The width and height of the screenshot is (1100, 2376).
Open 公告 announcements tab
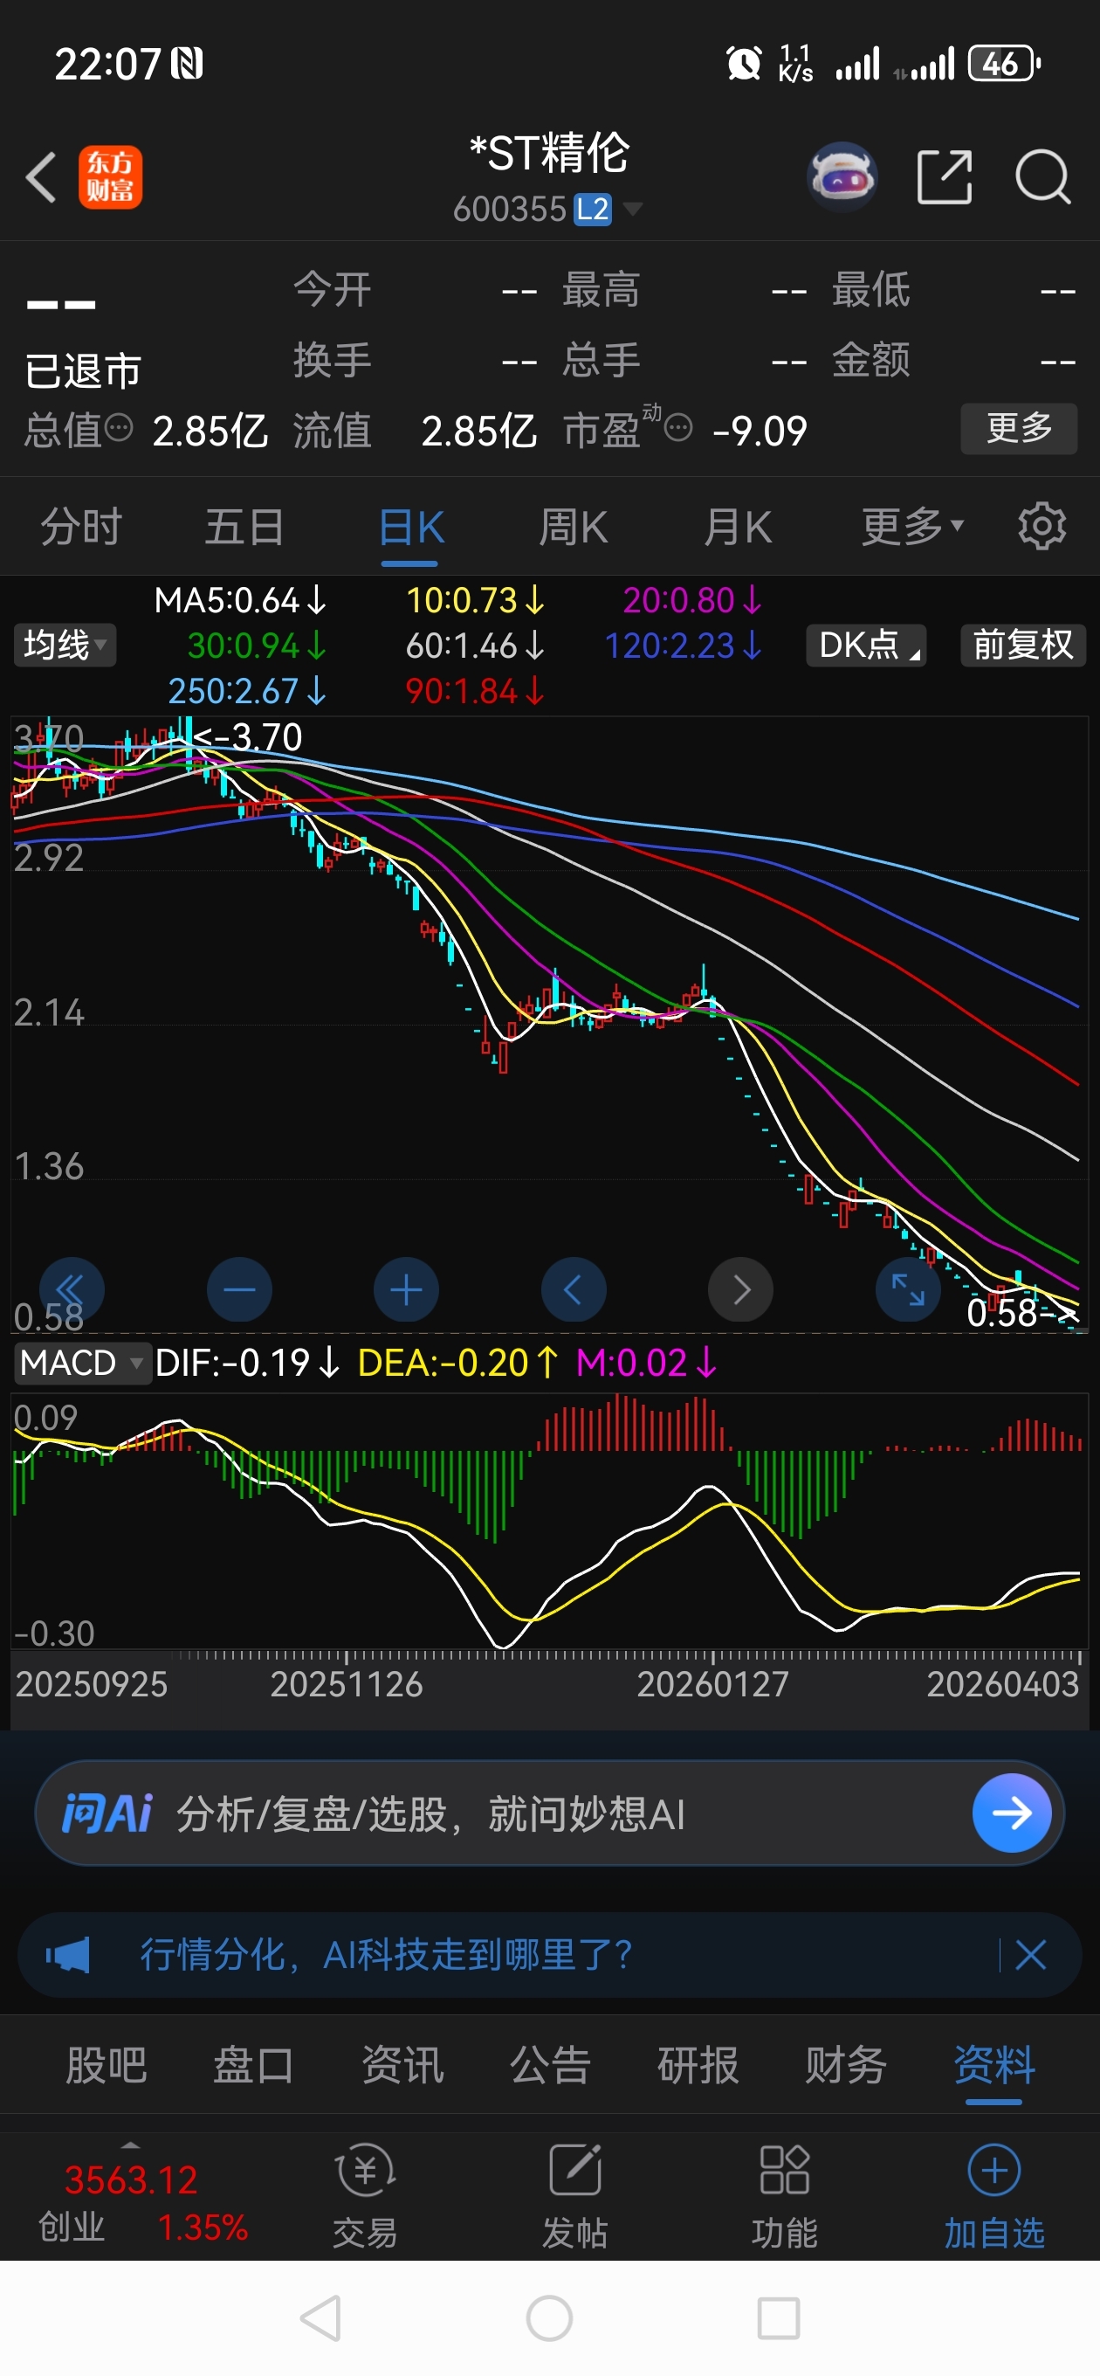[549, 2065]
